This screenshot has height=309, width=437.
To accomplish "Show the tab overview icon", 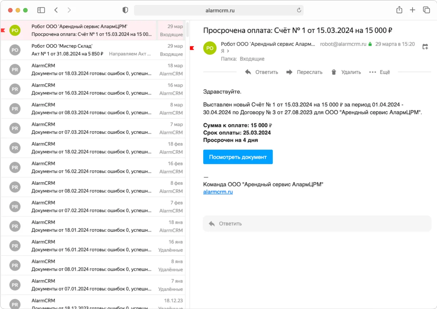I will click(426, 10).
